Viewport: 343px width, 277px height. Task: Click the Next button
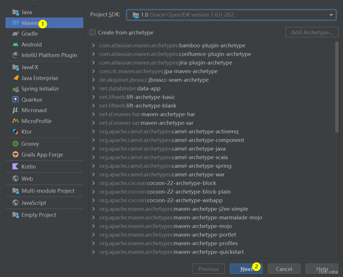tap(244, 269)
